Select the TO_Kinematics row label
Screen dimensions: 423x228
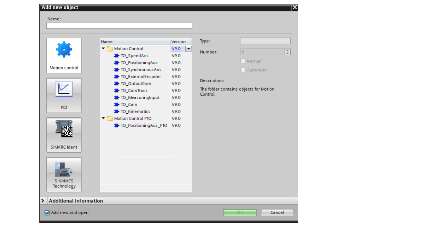tap(135, 112)
